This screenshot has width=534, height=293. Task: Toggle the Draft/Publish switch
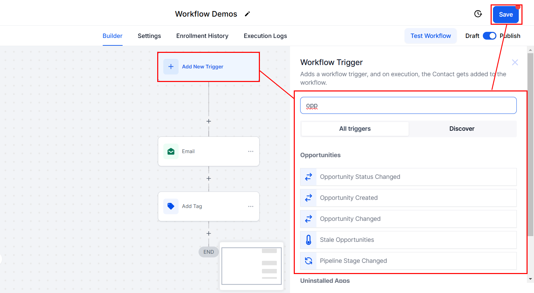490,36
